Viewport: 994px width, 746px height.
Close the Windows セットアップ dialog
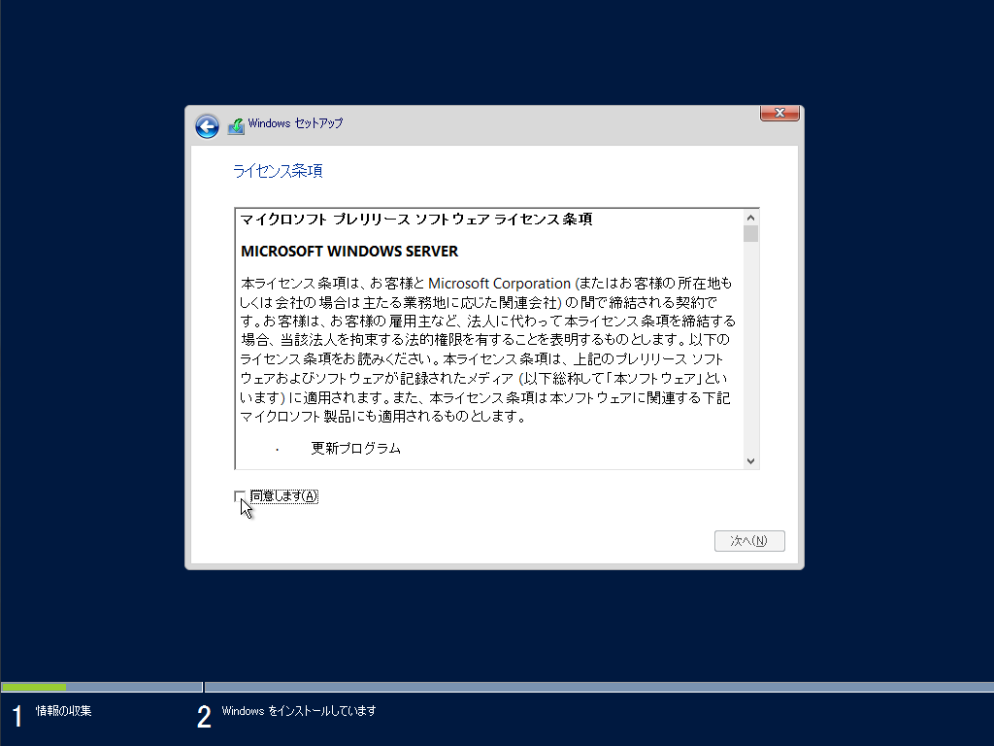pyautogui.click(x=779, y=113)
